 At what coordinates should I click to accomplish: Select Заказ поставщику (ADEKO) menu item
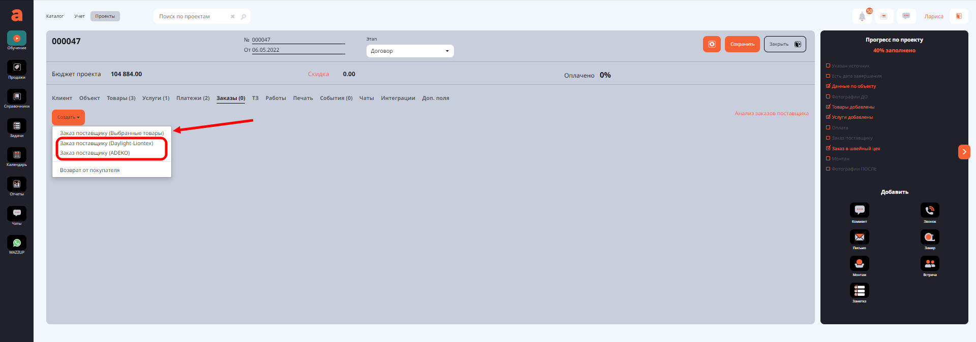pos(95,153)
